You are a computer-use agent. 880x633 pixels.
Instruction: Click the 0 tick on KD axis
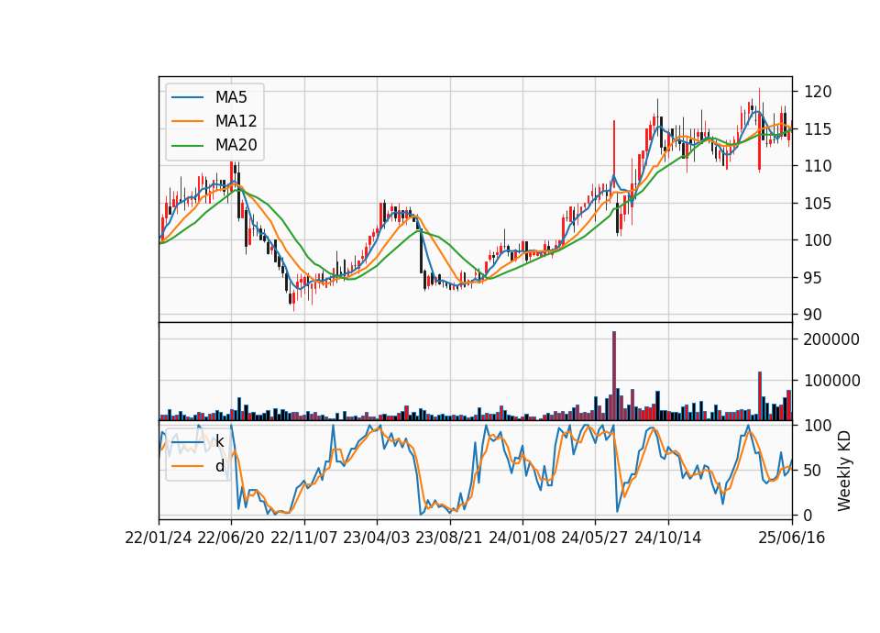pyautogui.click(x=808, y=515)
